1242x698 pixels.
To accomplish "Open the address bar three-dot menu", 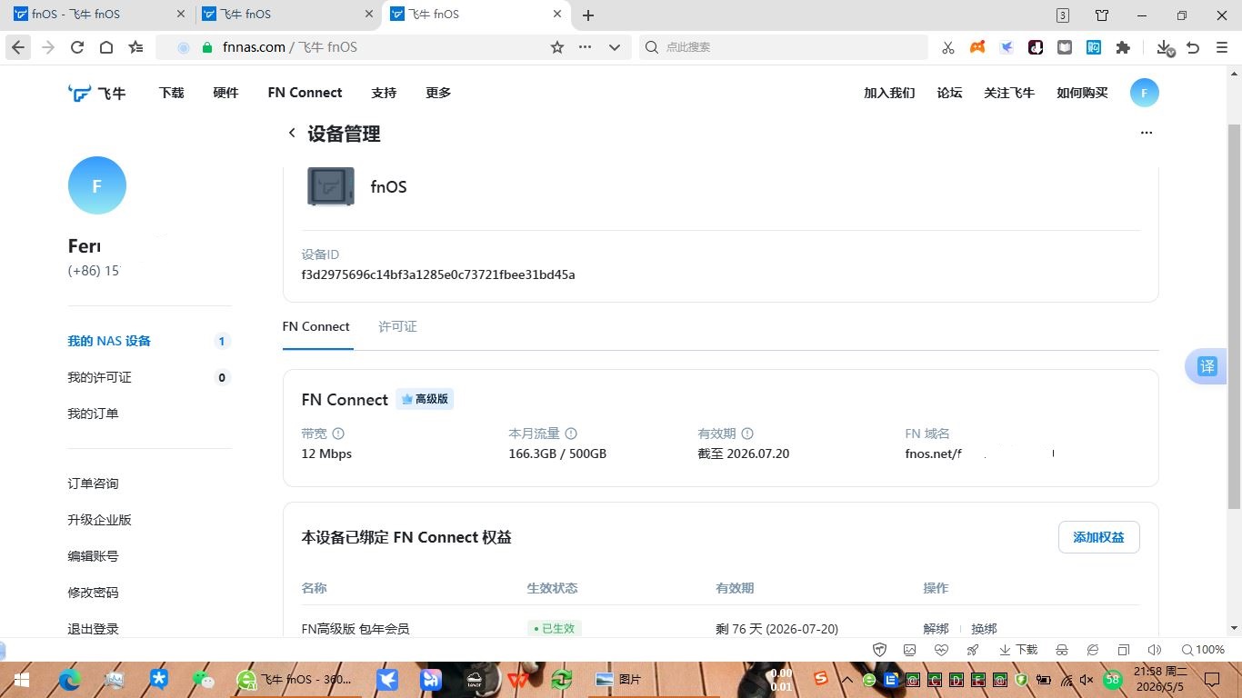I will [x=586, y=47].
